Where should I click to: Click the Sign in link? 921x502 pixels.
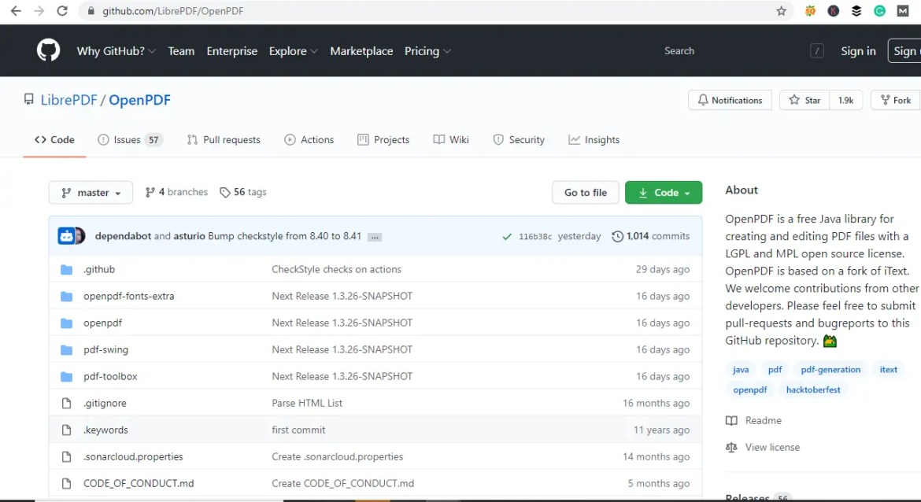[858, 51]
